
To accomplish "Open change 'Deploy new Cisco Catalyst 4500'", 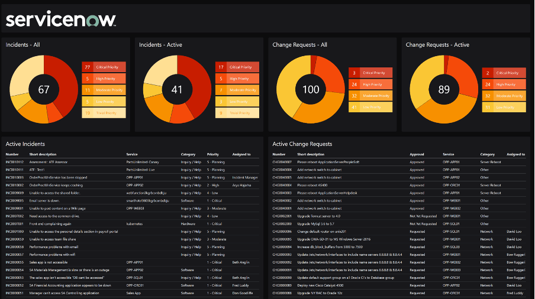I will (320, 285).
